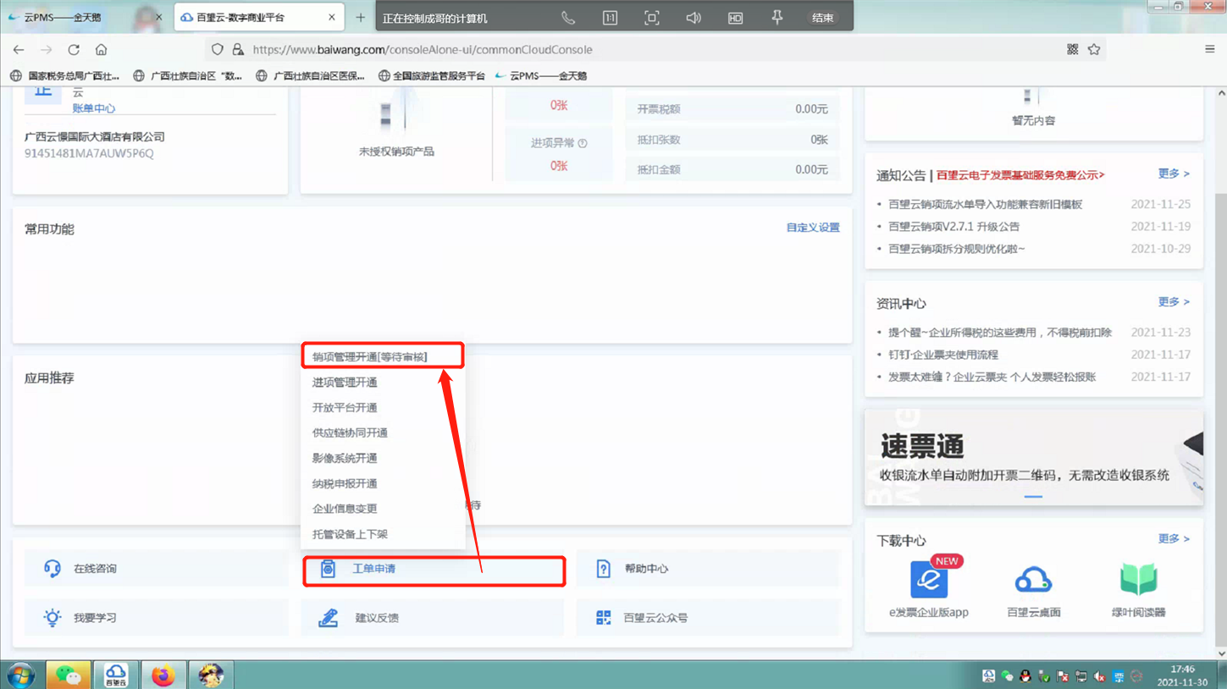Click the phone call icon in remote control bar
The height and width of the screenshot is (689, 1227).
click(x=568, y=18)
